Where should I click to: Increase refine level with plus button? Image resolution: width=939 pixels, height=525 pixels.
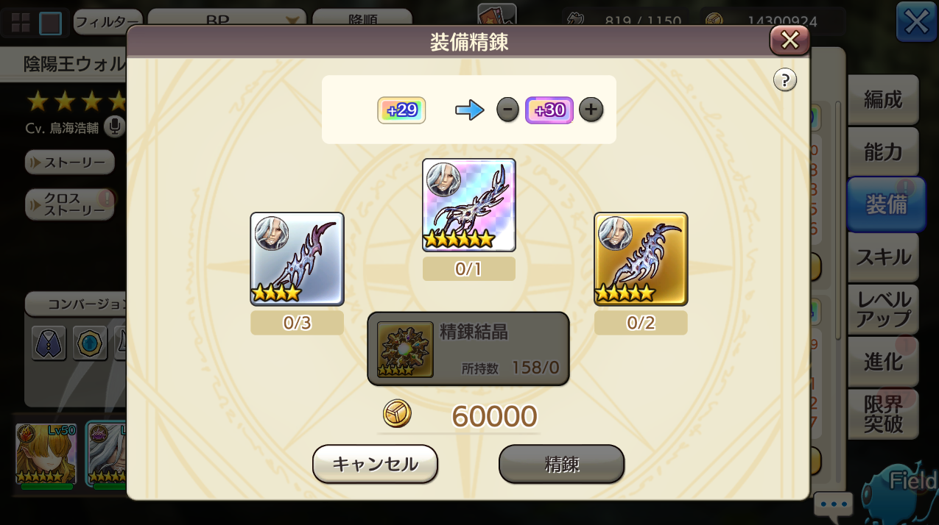point(591,110)
